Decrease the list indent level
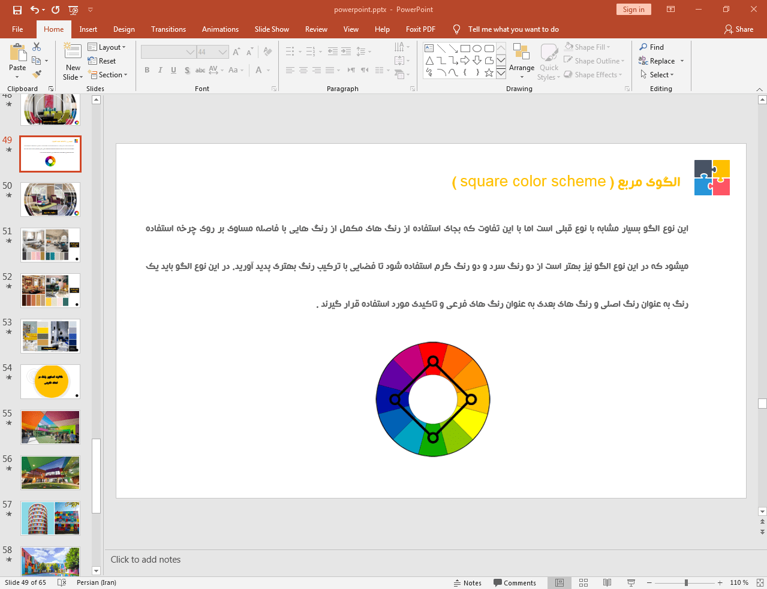The height and width of the screenshot is (589, 767). point(333,52)
